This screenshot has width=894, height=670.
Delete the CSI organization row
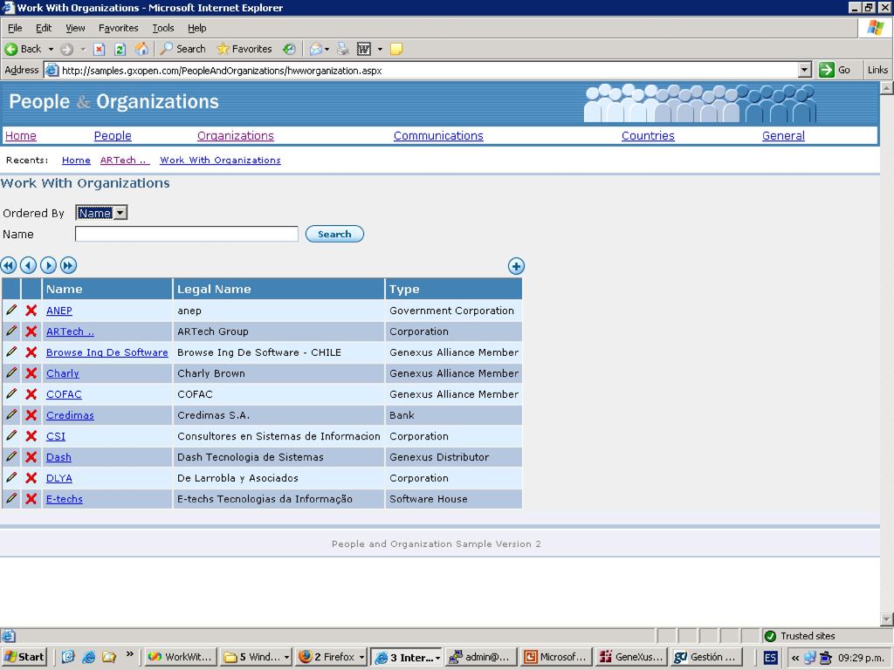coord(31,436)
